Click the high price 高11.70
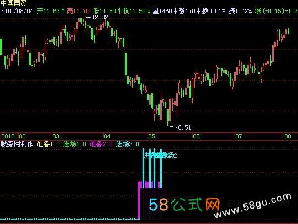This screenshot has width=298, height=224. coord(78,11)
